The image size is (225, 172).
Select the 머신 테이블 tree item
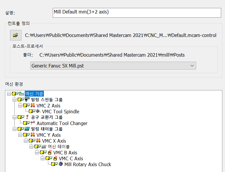click(59, 146)
